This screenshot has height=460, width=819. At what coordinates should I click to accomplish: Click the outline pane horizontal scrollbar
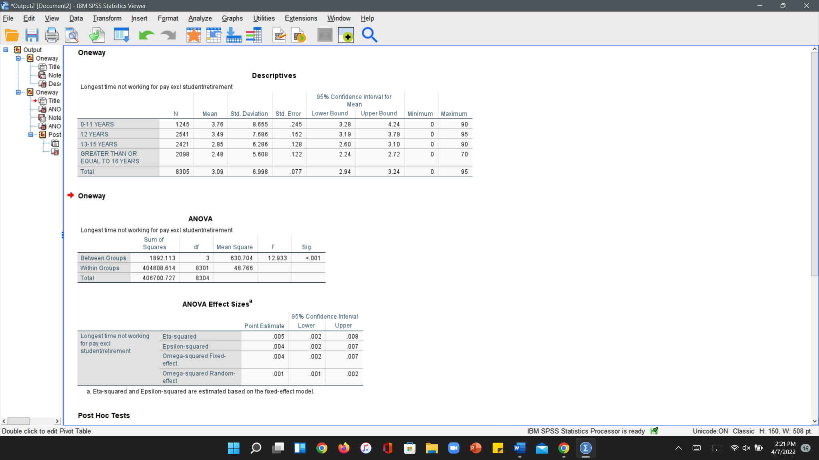18,421
